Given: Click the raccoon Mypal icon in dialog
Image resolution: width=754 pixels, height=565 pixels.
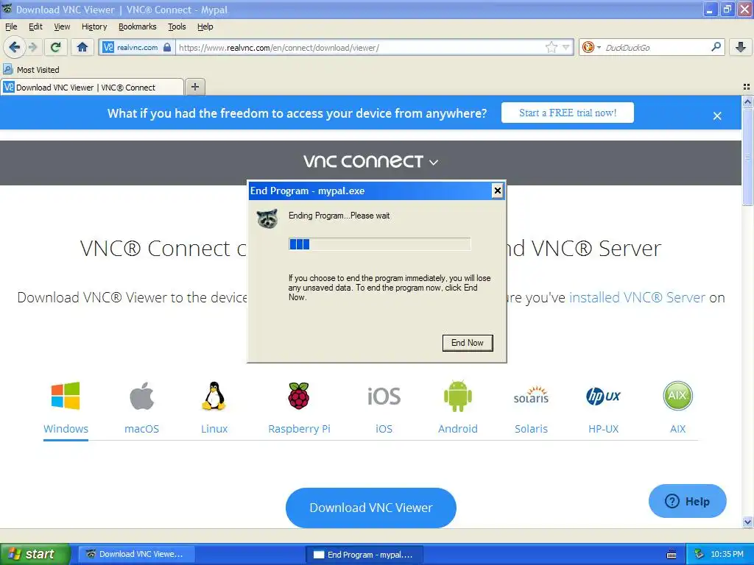Looking at the screenshot, I should 267,218.
